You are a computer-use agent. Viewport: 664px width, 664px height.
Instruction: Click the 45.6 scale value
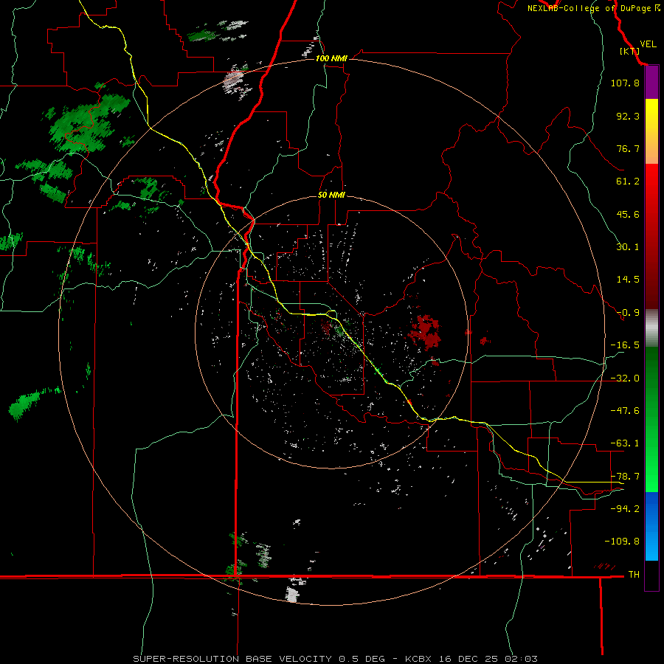(628, 214)
